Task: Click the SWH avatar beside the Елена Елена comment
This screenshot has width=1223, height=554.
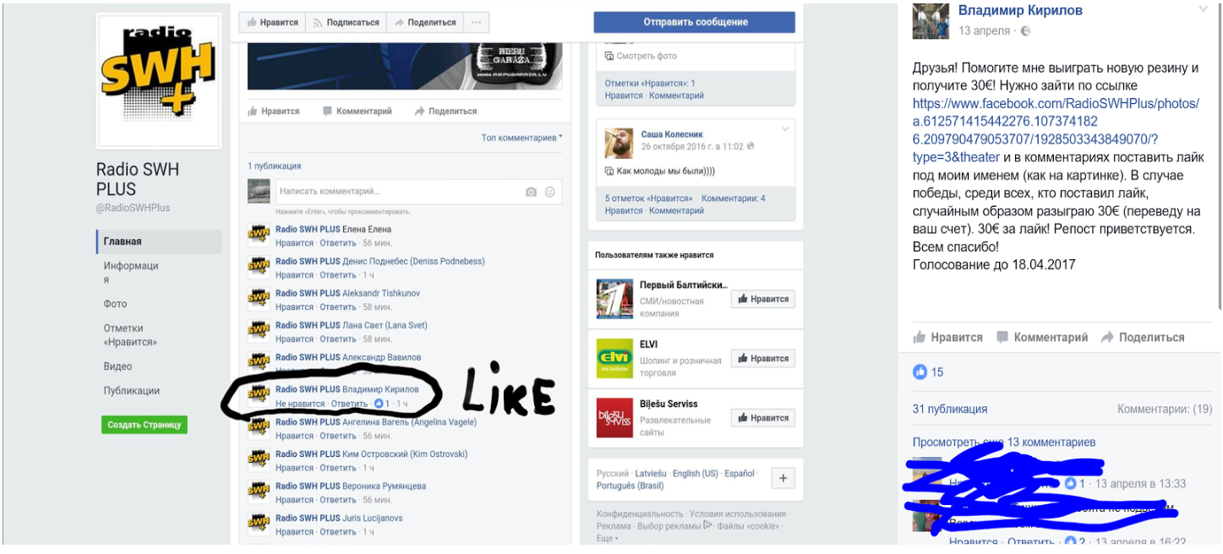Action: click(x=259, y=235)
